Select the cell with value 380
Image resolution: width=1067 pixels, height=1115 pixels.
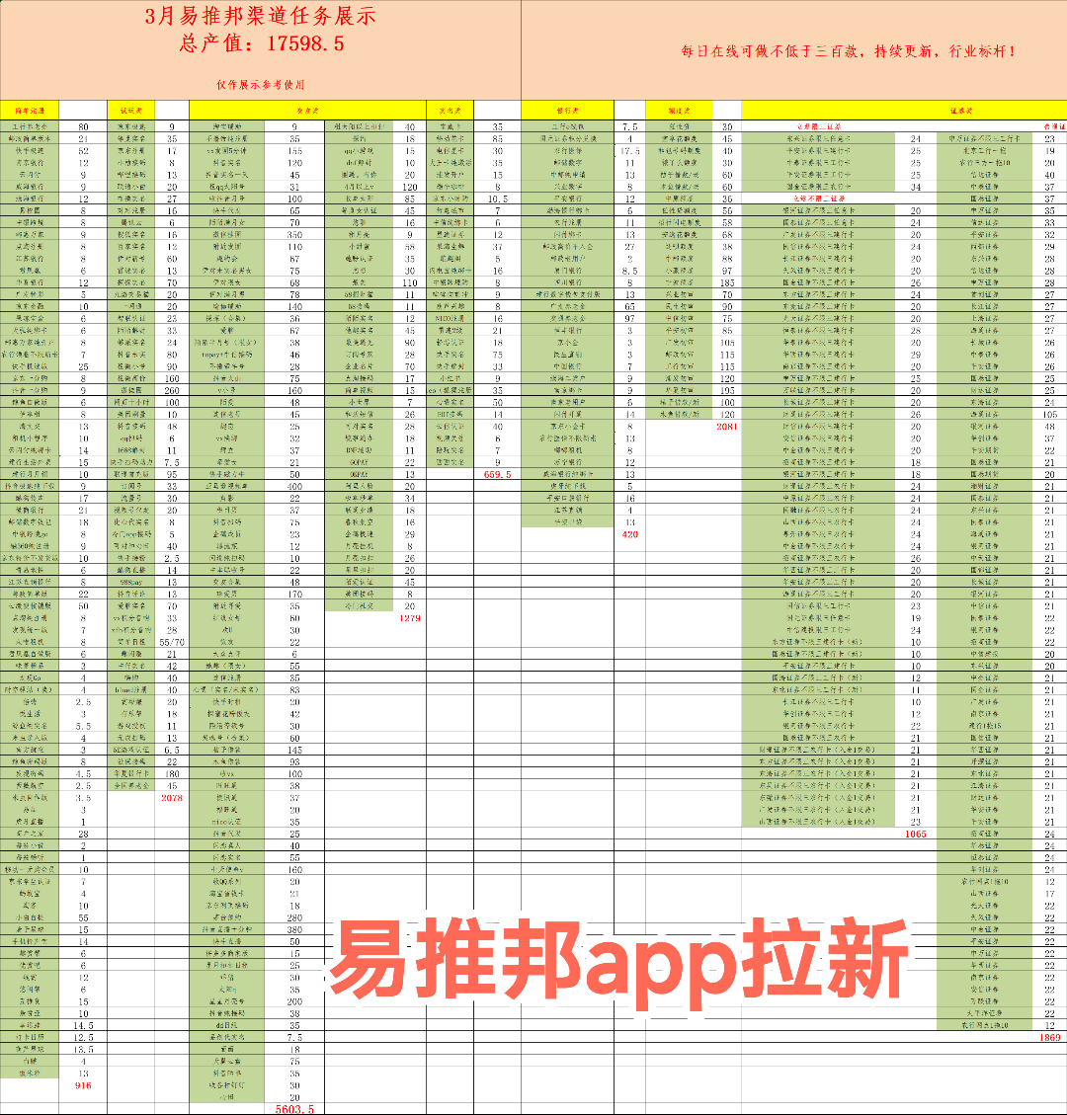[294, 929]
